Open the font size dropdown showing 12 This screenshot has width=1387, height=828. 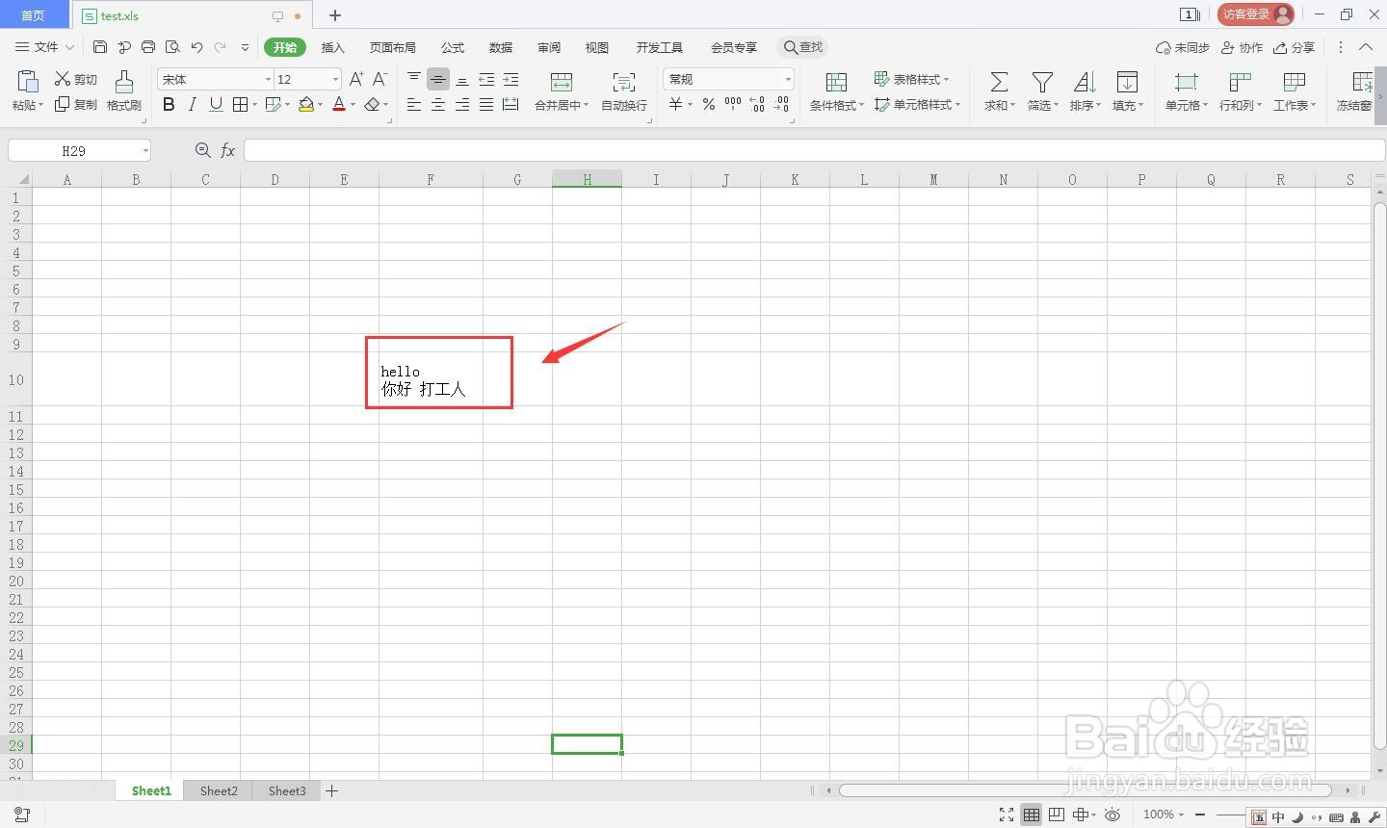click(335, 79)
